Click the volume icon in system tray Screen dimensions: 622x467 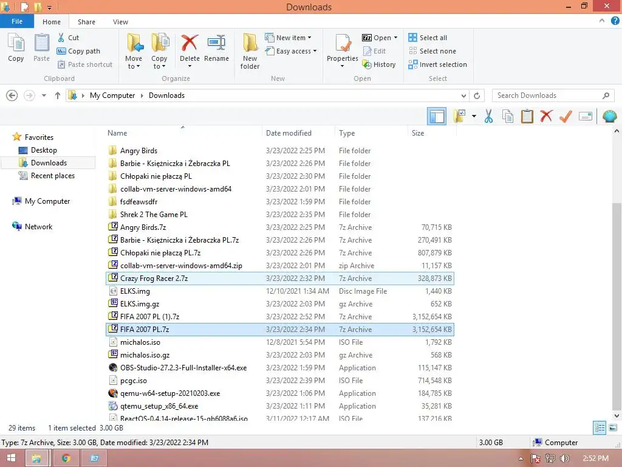564,458
